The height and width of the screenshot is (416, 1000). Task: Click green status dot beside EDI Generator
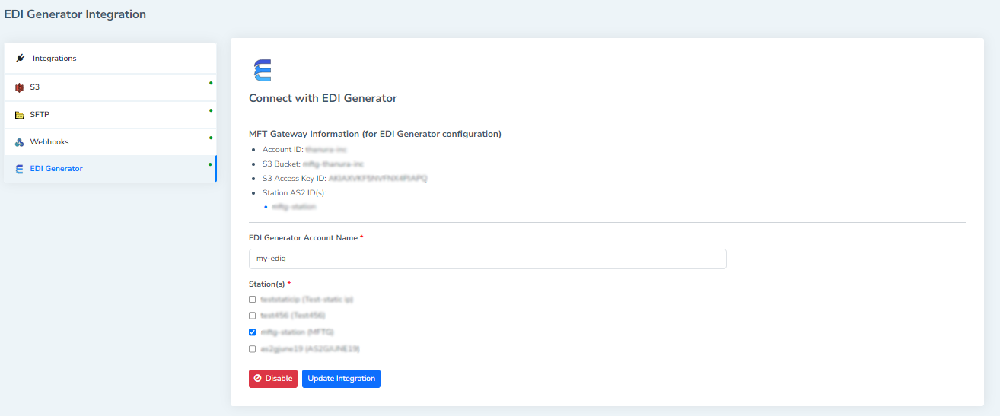[211, 164]
